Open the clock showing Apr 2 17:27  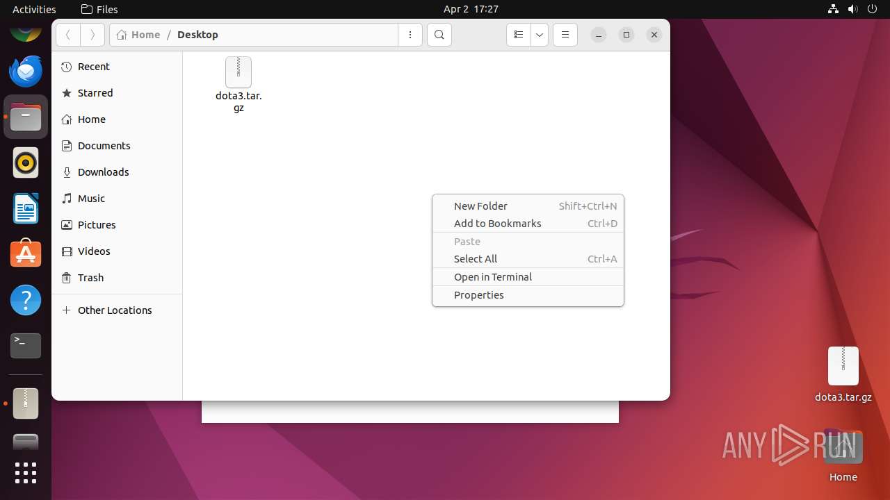pos(471,9)
